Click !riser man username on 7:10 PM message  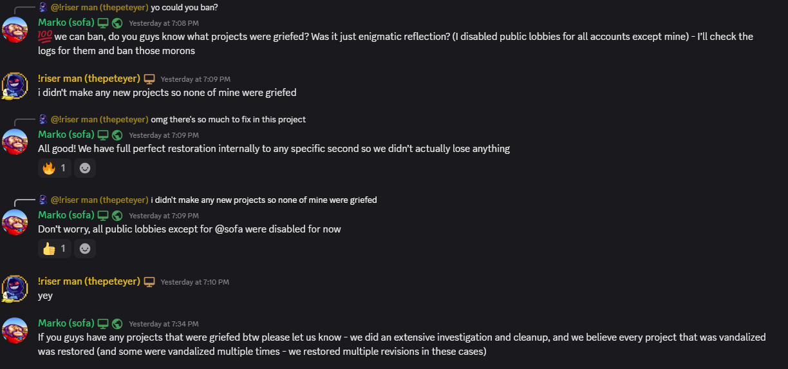89,281
